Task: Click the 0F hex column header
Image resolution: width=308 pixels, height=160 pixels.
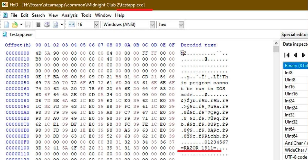Action: (172, 45)
